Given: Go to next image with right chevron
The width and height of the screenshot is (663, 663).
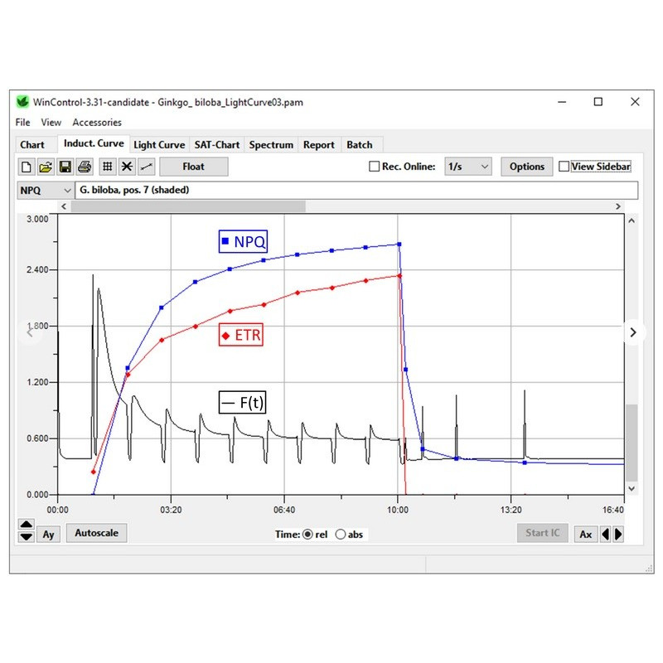Looking at the screenshot, I should coord(633,332).
